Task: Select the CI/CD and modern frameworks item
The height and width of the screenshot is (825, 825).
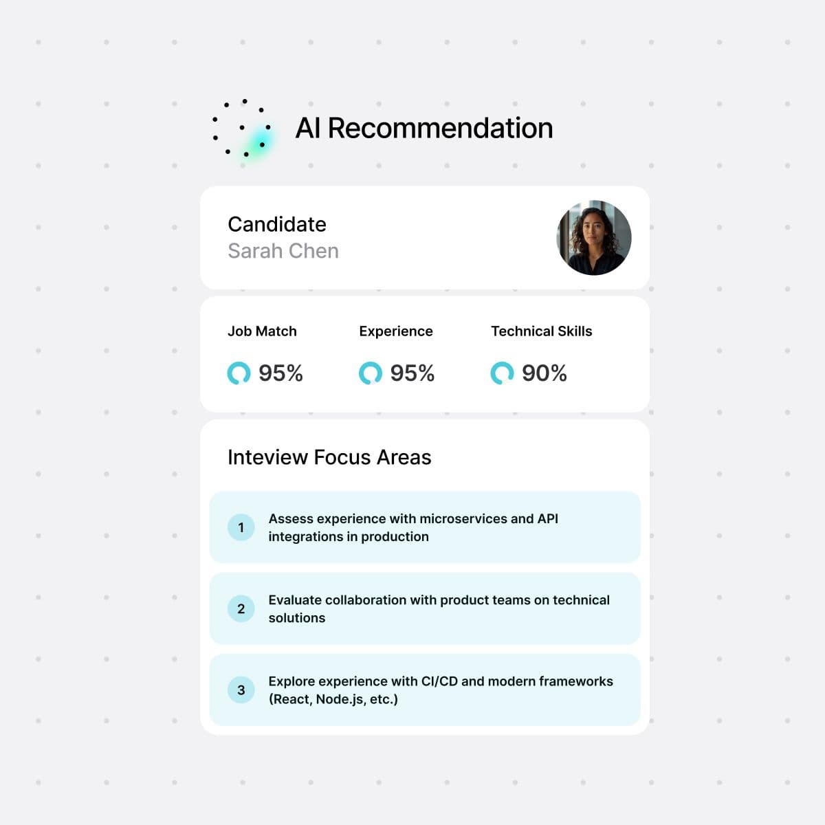Action: pyautogui.click(x=440, y=690)
